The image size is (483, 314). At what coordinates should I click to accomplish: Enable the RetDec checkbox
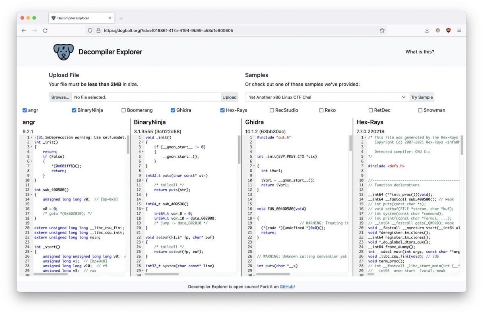371,110
